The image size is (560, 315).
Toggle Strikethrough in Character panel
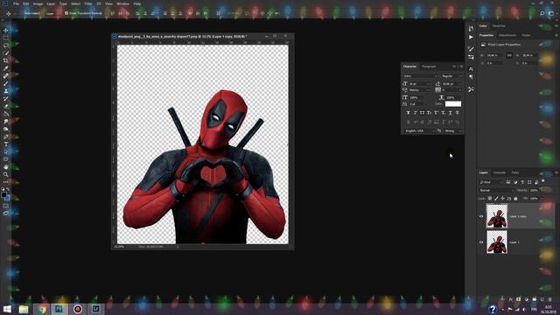pyautogui.click(x=457, y=113)
